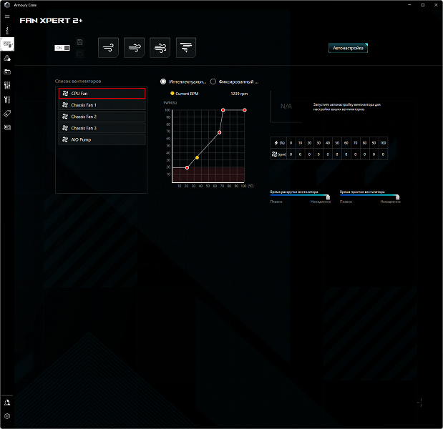The height and width of the screenshot is (429, 443).
Task: Open the sliders tuning sidebar icon
Action: [7, 85]
